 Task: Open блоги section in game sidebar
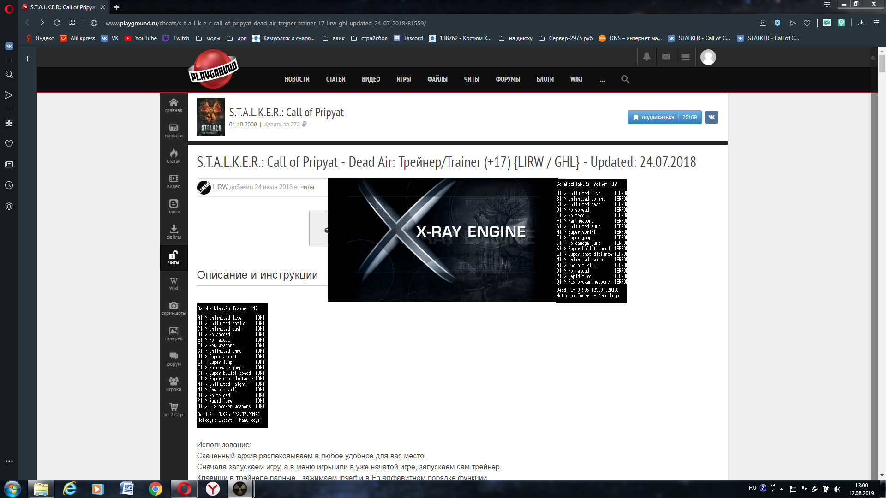[174, 207]
